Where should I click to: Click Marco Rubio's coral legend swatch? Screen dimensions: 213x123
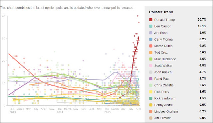coord(151,46)
